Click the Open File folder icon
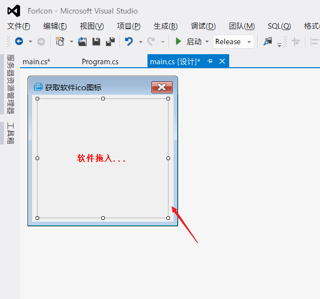The height and width of the screenshot is (299, 320). tap(82, 42)
